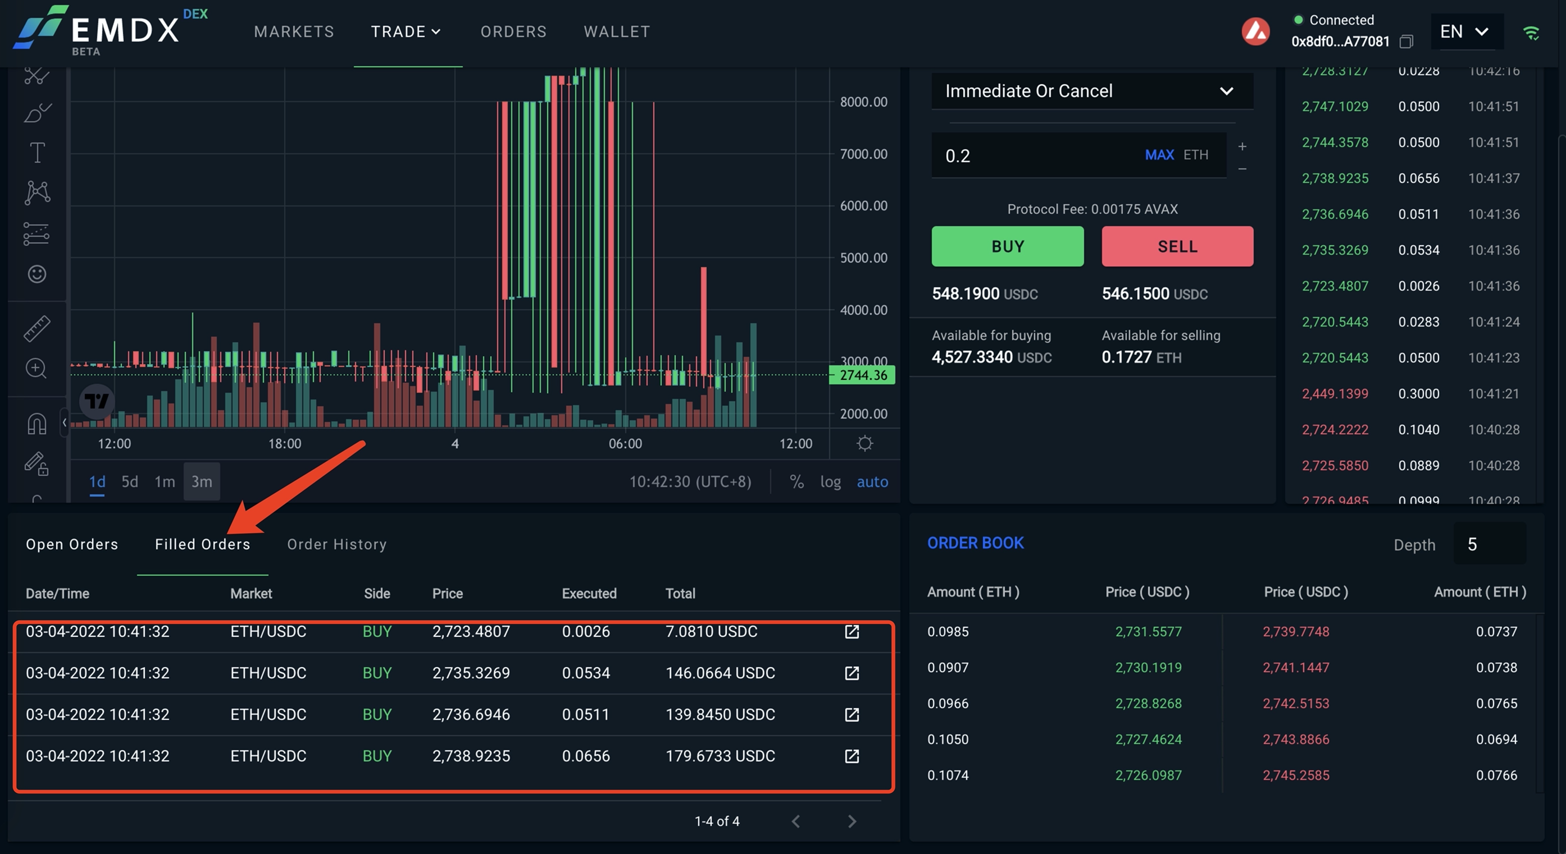Image resolution: width=1566 pixels, height=854 pixels.
Task: Open the emoji sticker tool
Action: click(37, 274)
